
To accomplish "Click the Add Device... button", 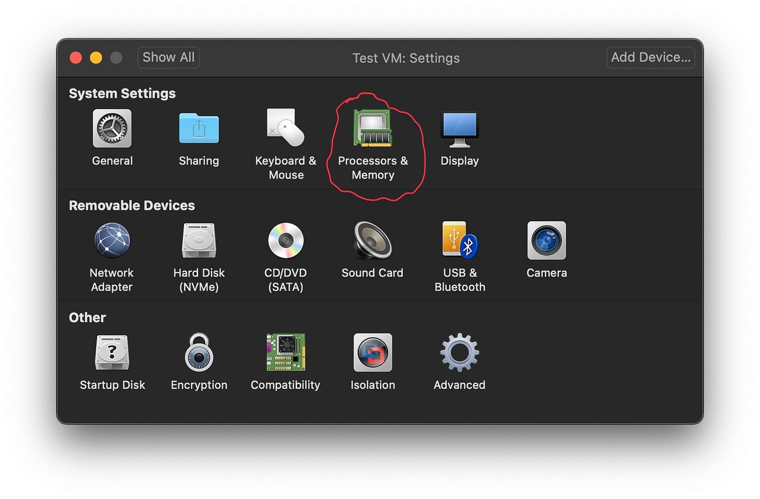I will pyautogui.click(x=651, y=57).
